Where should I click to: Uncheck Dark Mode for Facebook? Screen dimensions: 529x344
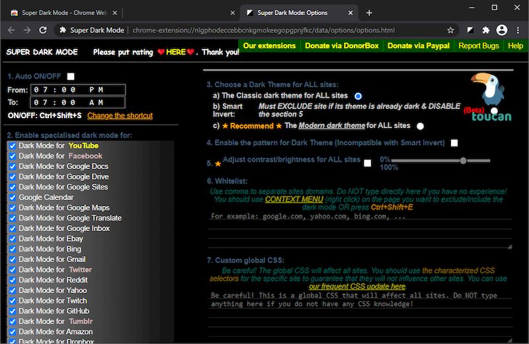pos(13,156)
